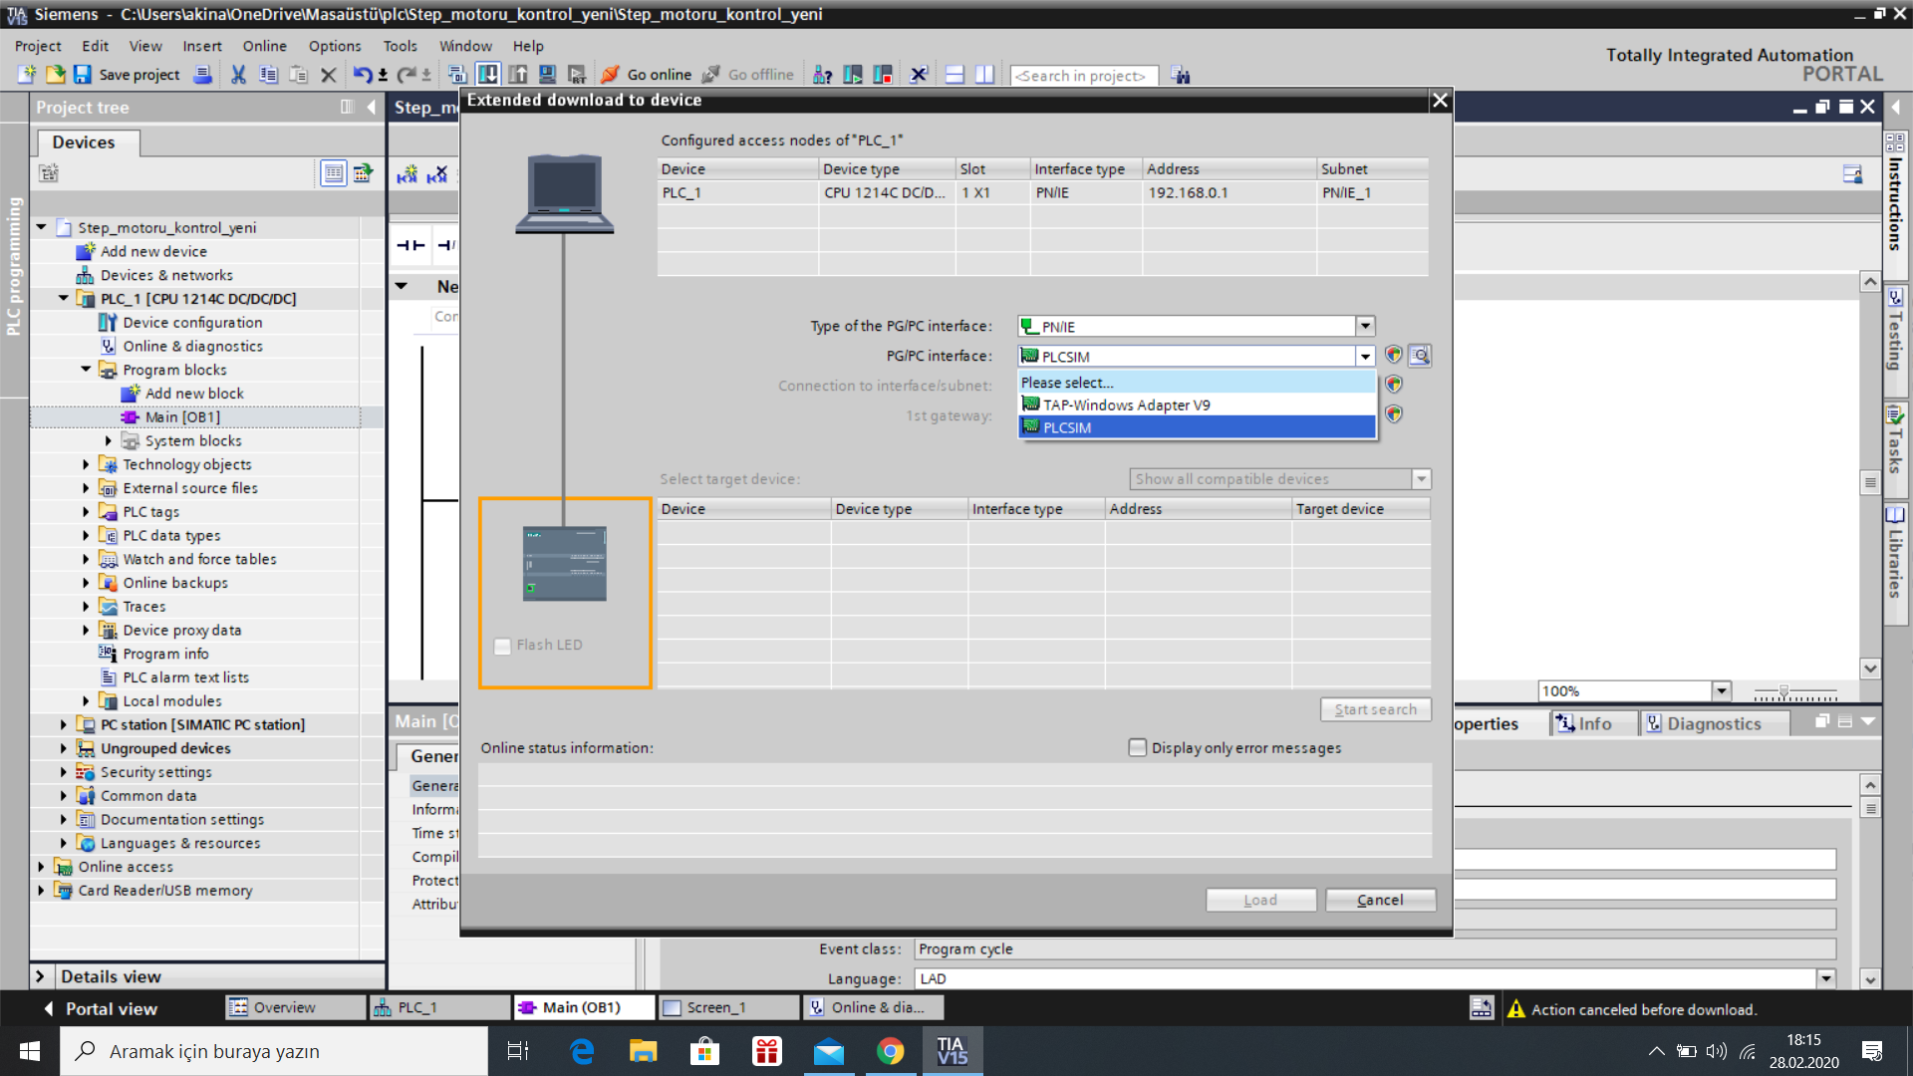Screen dimensions: 1913x1076
Task: Click the New project toolbar icon
Action: coord(27,75)
